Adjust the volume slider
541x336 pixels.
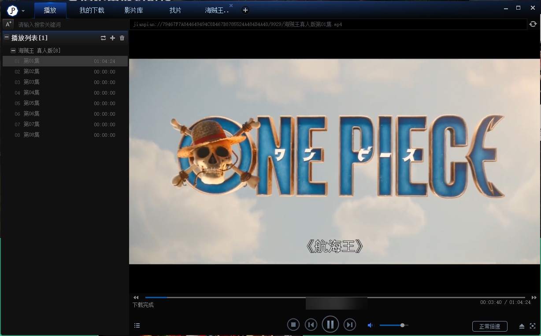pos(402,325)
